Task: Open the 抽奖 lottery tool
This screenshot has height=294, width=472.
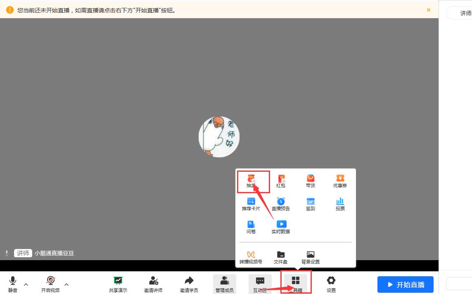Action: (251, 181)
